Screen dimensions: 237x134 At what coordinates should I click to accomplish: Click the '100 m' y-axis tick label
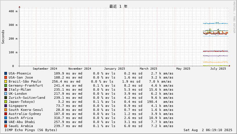13,52
